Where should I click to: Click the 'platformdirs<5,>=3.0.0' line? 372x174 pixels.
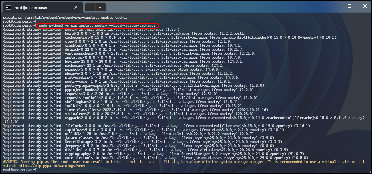121,77
